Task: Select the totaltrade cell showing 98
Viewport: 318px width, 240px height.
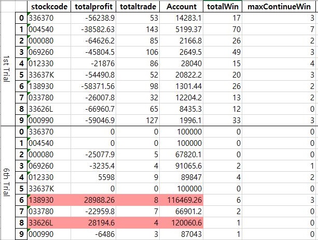Action: coord(137,86)
